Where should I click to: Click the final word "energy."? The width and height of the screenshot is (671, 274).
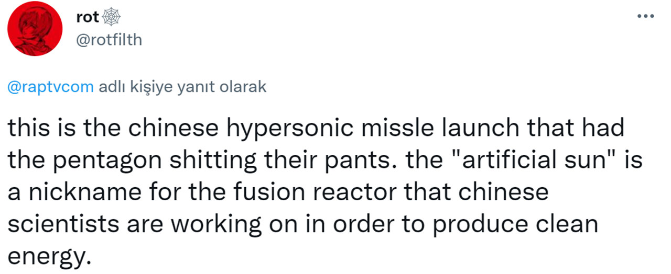pyautogui.click(x=46, y=257)
